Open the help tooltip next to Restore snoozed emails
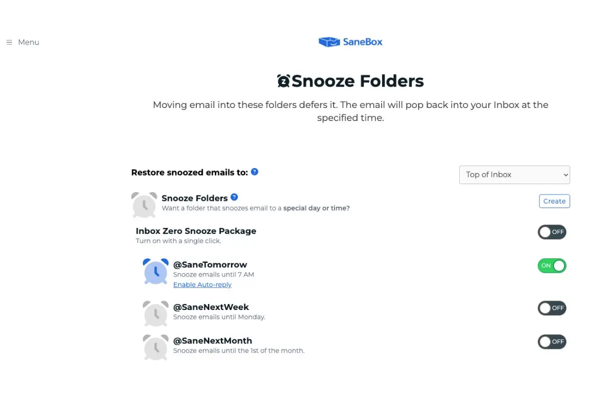 pos(254,171)
